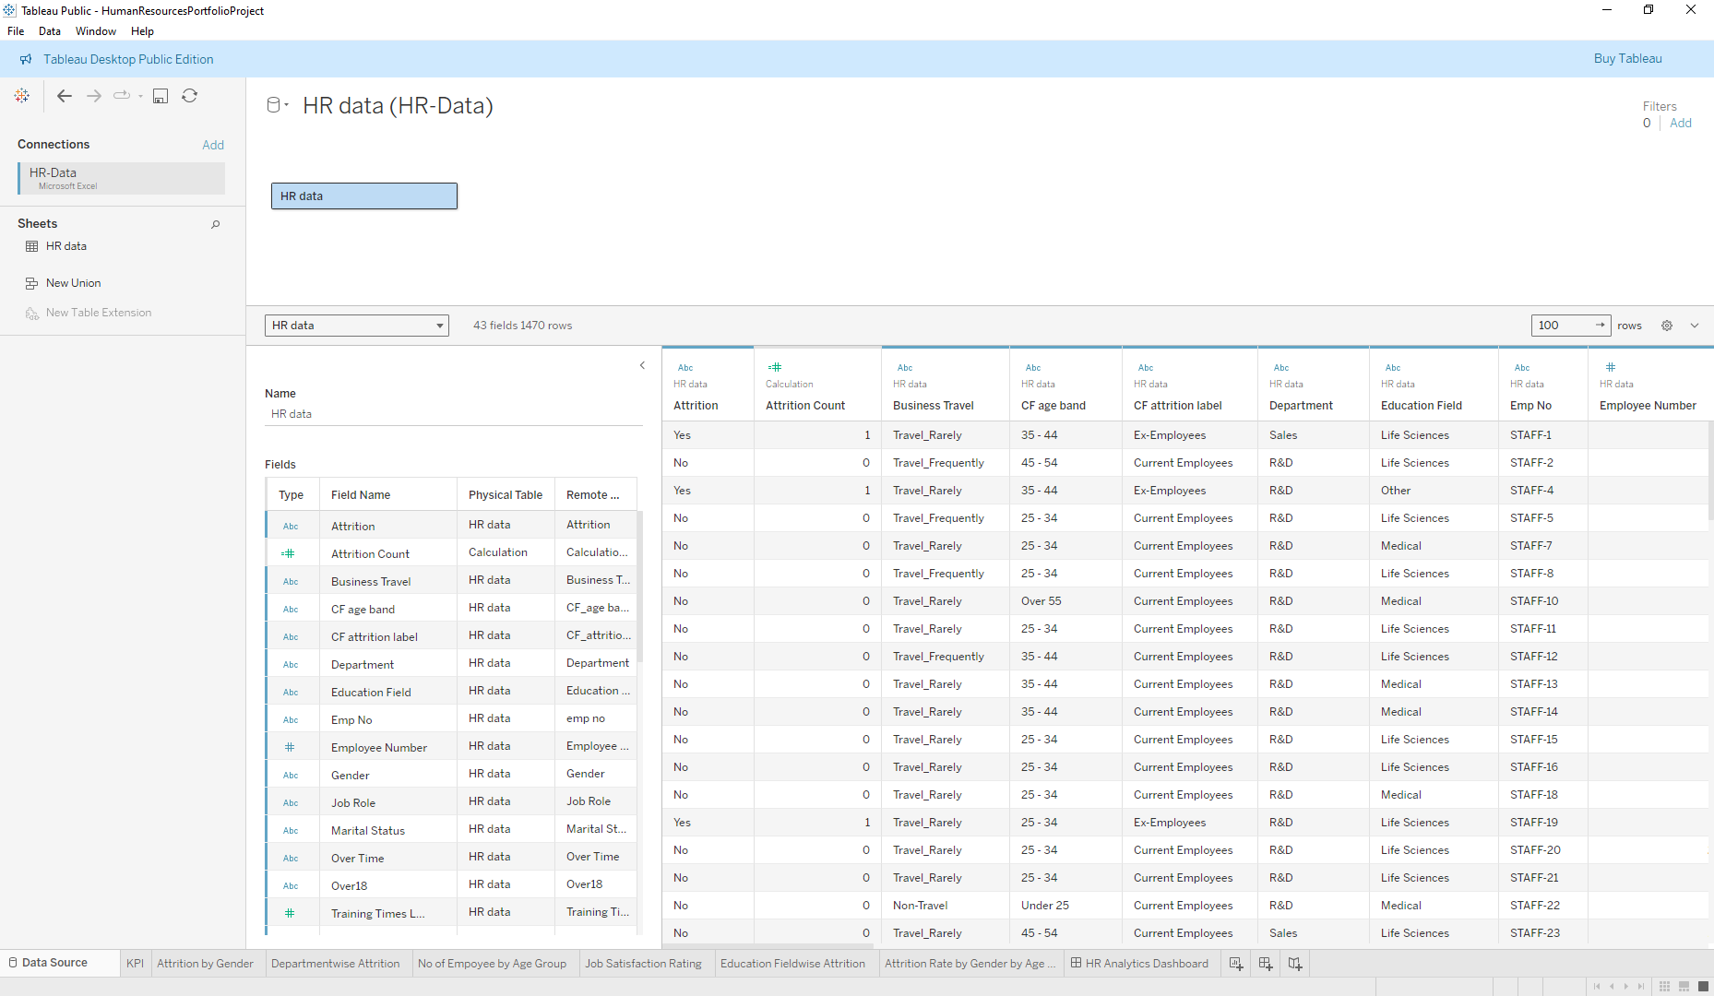Click the Tableau Desktop Public Edition label
The height and width of the screenshot is (996, 1714).
click(128, 59)
